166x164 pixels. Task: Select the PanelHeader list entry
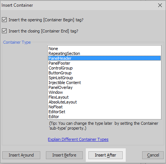(x=104, y=58)
